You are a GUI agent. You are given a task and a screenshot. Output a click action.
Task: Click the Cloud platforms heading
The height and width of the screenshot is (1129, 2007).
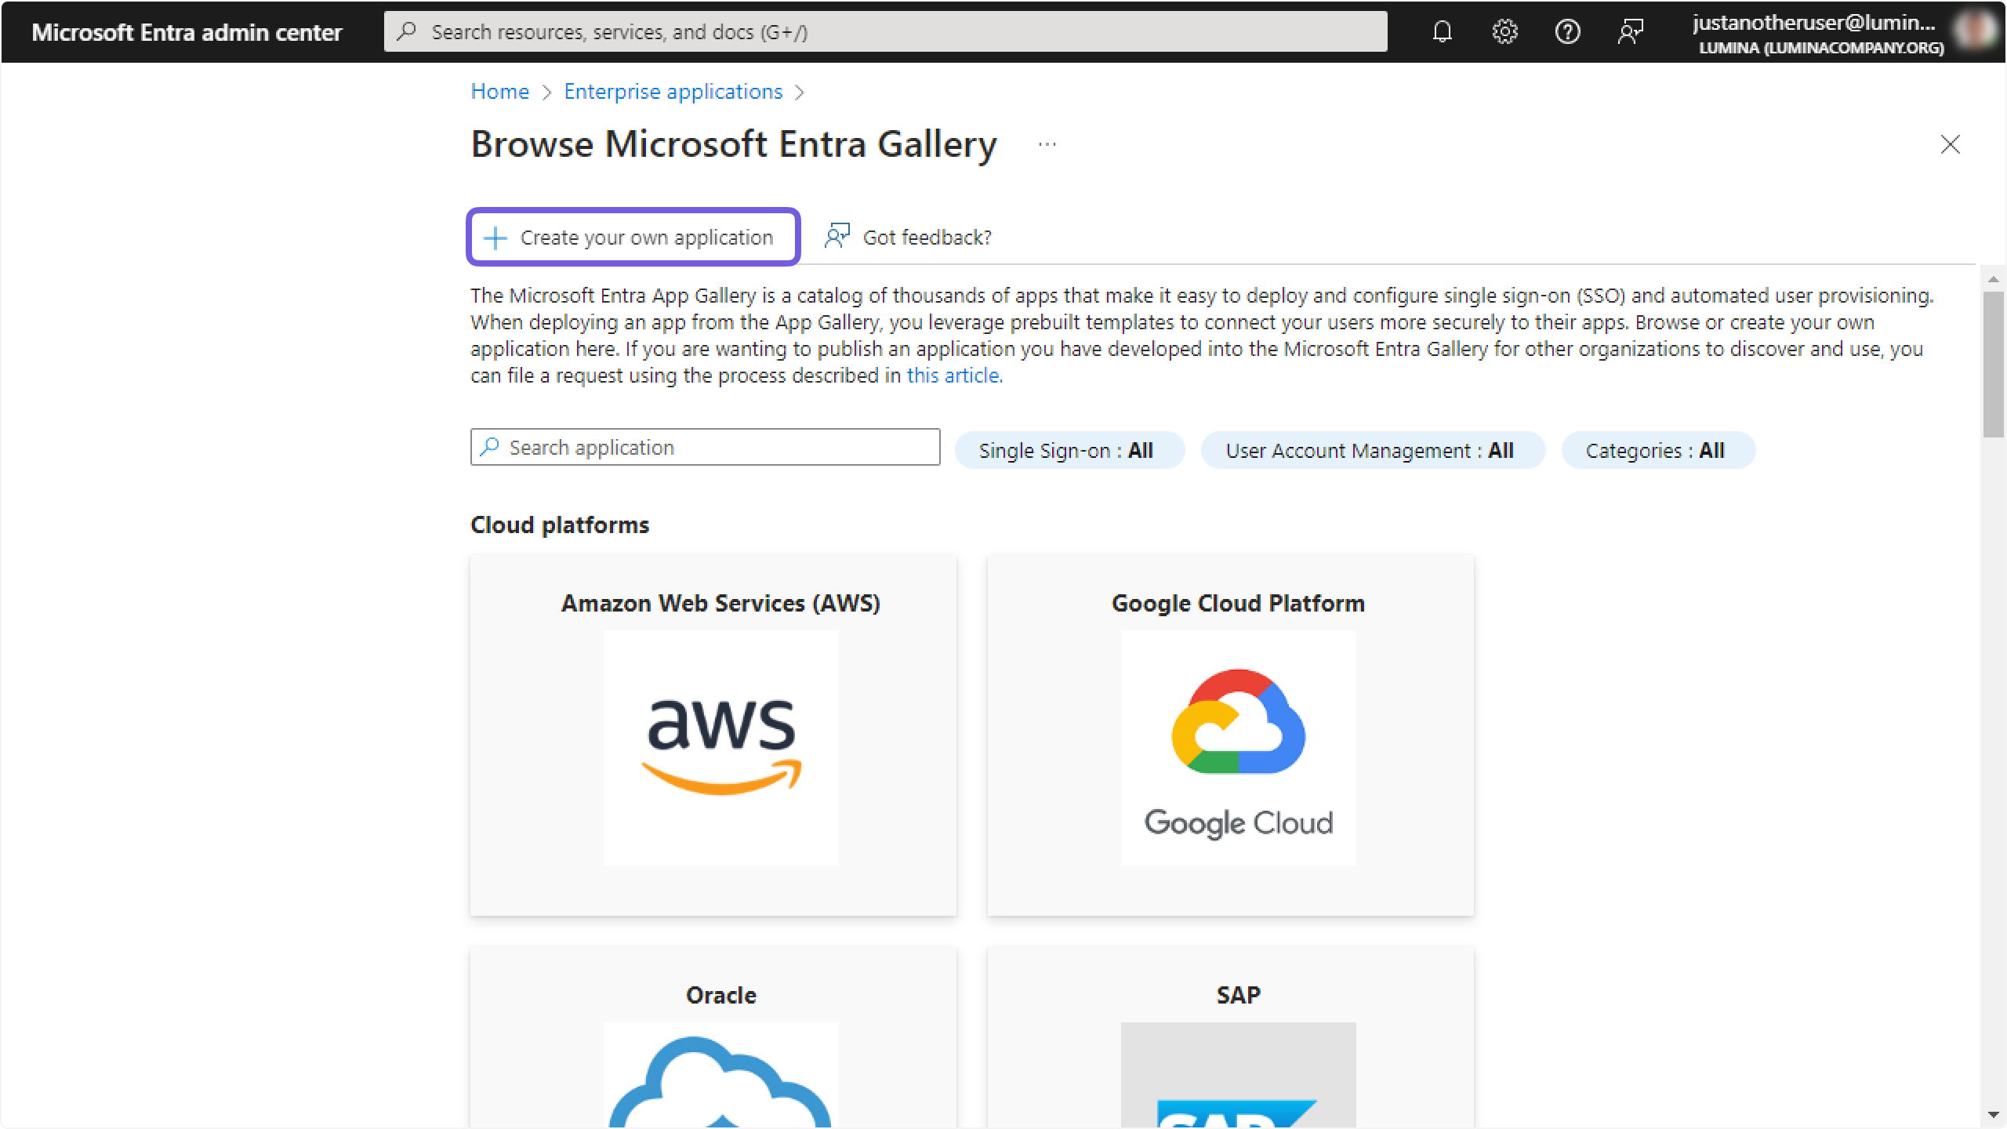[x=560, y=525]
